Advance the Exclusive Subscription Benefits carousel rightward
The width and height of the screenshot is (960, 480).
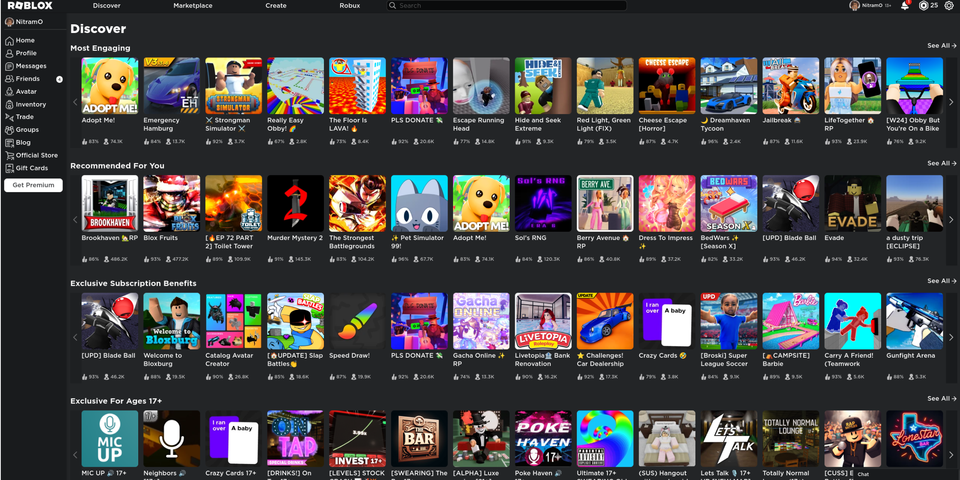tap(951, 337)
